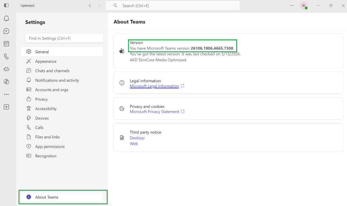
Task: Click the About Teams page heading
Action: (129, 22)
